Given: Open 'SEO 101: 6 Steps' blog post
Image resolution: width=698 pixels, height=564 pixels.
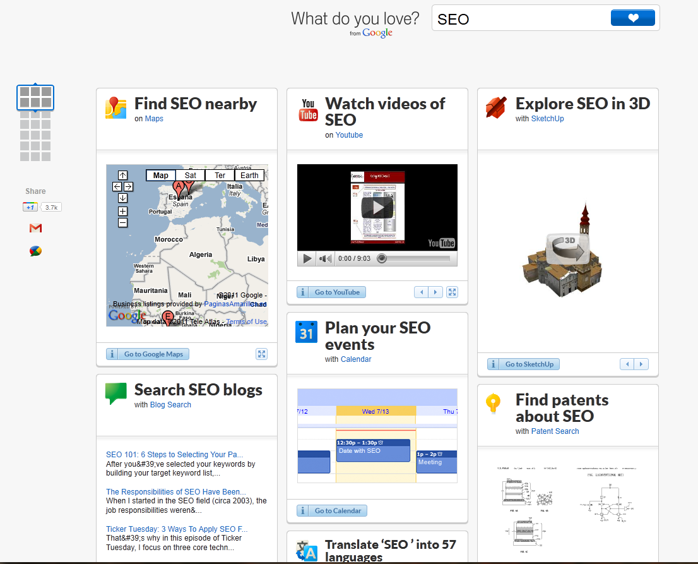Looking at the screenshot, I should point(174,454).
